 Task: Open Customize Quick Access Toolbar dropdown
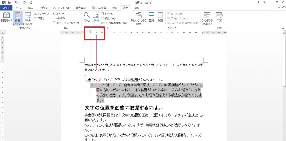(35, 3)
